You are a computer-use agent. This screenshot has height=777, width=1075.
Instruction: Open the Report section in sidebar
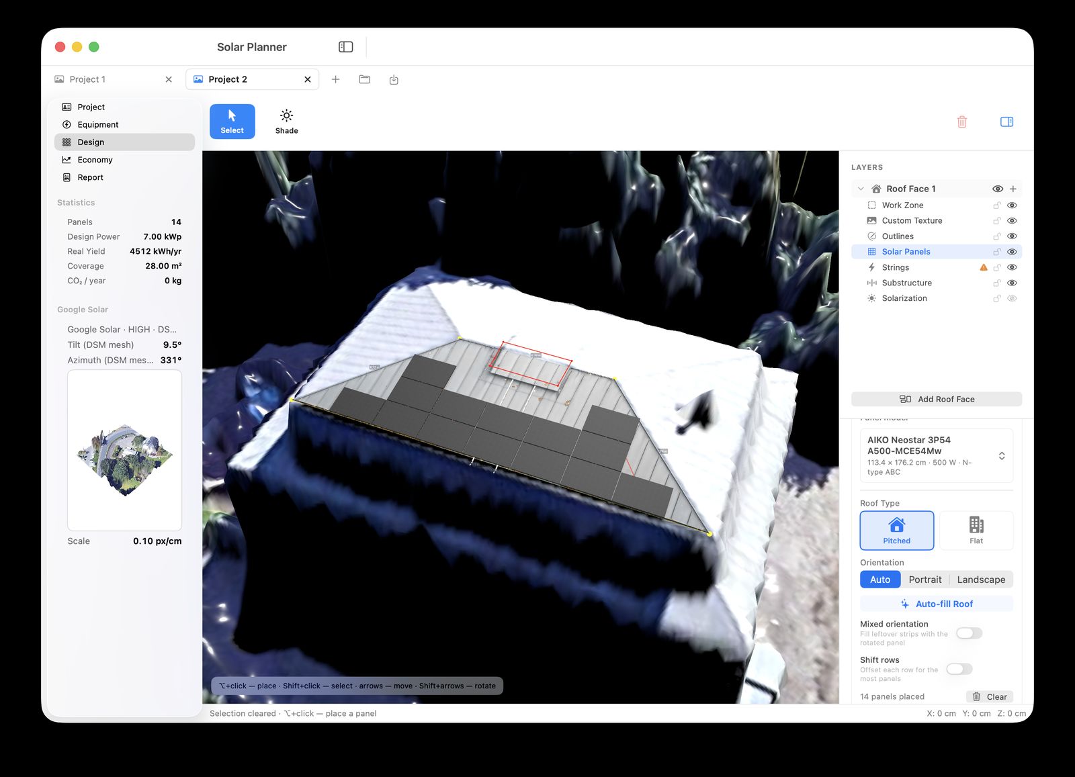pyautogui.click(x=124, y=177)
